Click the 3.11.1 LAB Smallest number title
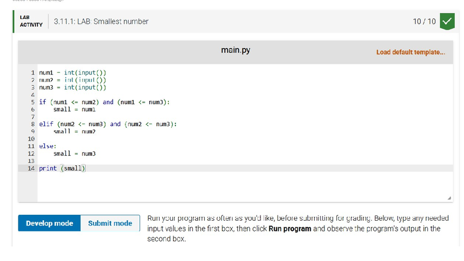The height and width of the screenshot is (261, 464). click(101, 21)
